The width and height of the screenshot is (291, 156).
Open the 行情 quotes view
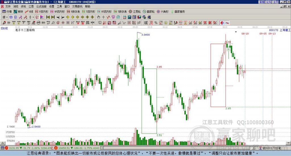point(7,11)
